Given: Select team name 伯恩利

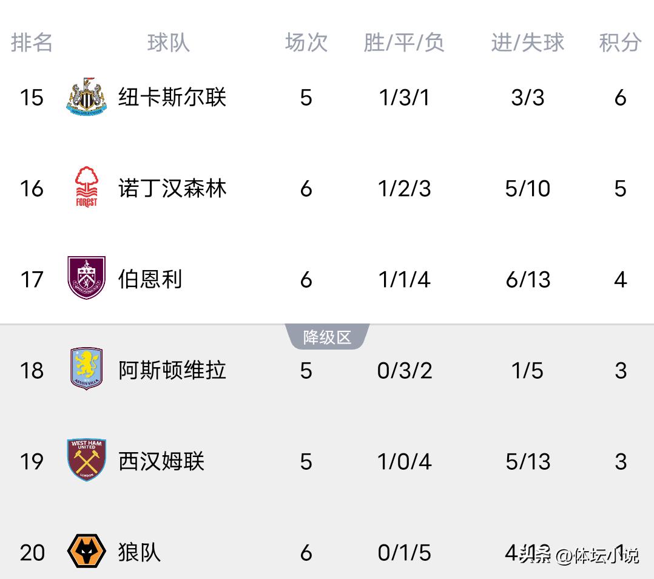Looking at the screenshot, I should (x=150, y=279).
